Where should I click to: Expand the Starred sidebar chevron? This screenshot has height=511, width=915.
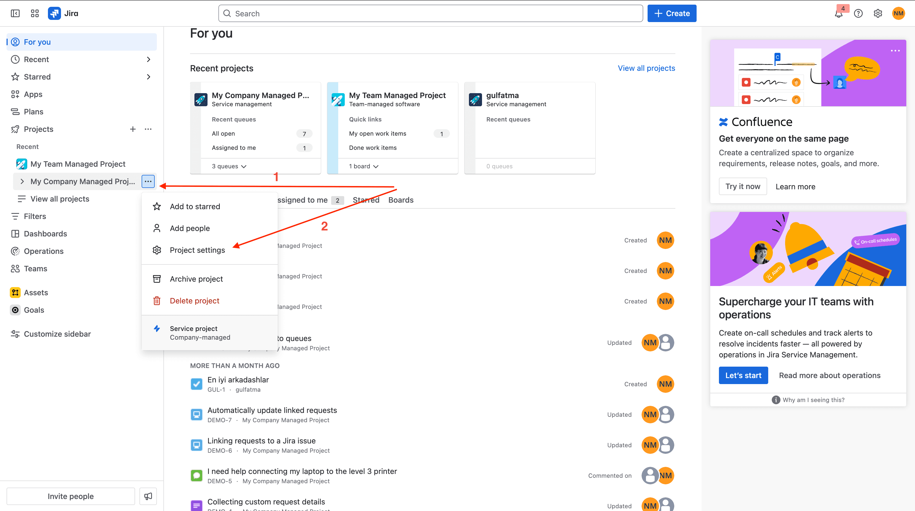148,77
